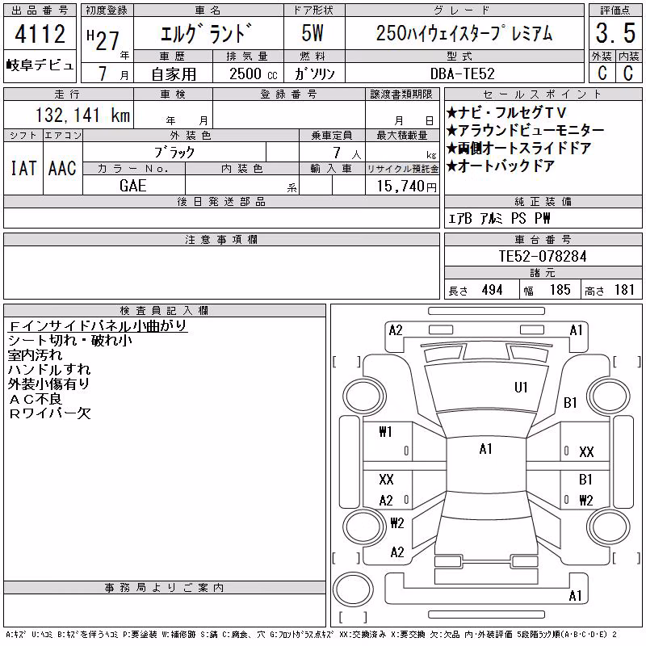This screenshot has height=646, width=646.
Task: Click the usage 自家用
Action: tap(174, 74)
